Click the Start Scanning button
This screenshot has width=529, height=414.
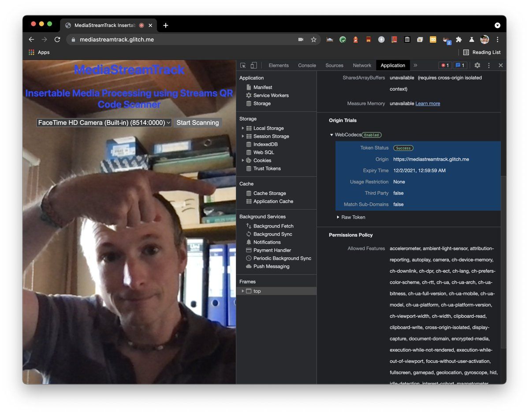pyautogui.click(x=197, y=123)
